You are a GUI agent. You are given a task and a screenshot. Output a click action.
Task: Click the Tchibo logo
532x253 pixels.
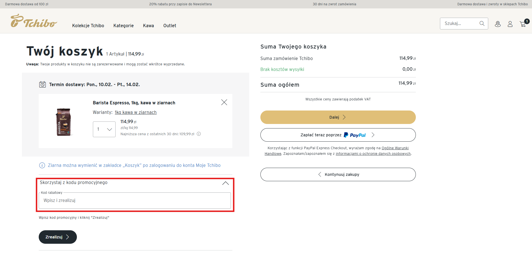pyautogui.click(x=34, y=21)
